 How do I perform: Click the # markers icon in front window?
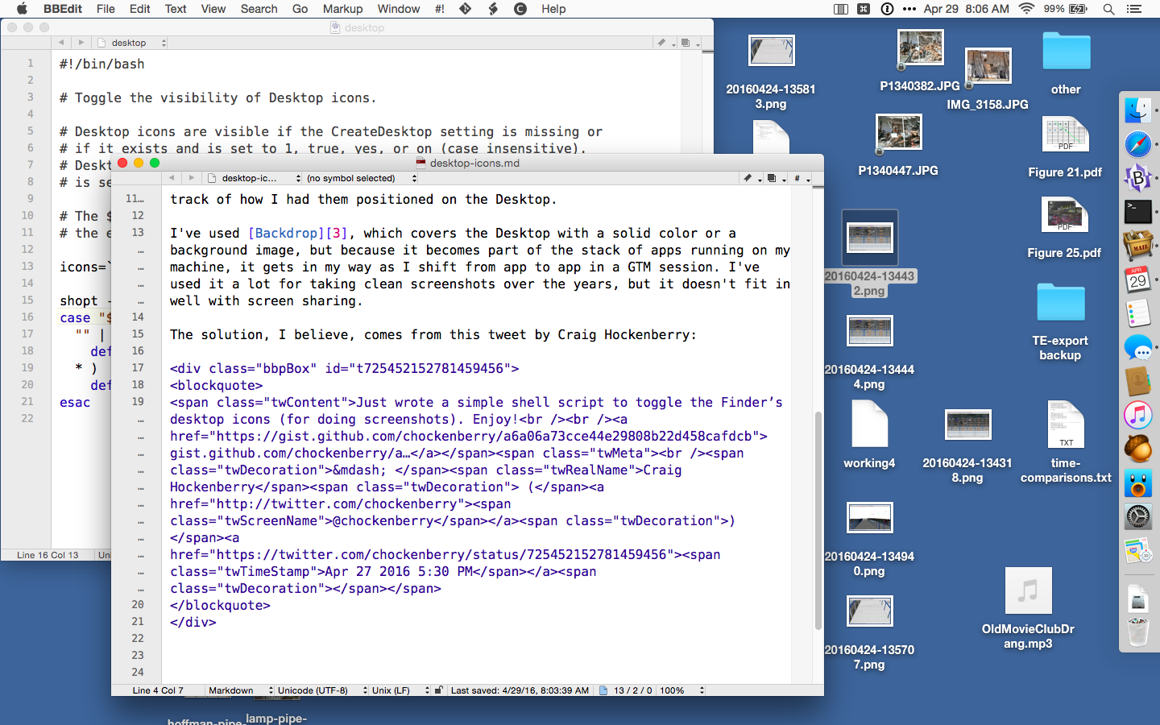click(797, 178)
